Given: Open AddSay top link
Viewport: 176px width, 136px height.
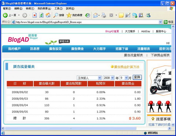Looking at the screenshot, I should (146, 31).
